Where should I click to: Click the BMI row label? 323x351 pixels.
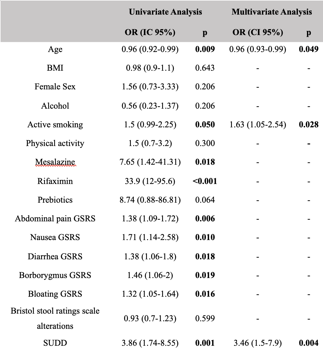coord(55,68)
